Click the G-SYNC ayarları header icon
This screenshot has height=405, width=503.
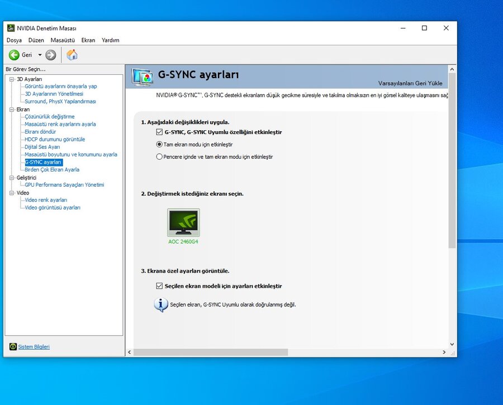coord(143,77)
